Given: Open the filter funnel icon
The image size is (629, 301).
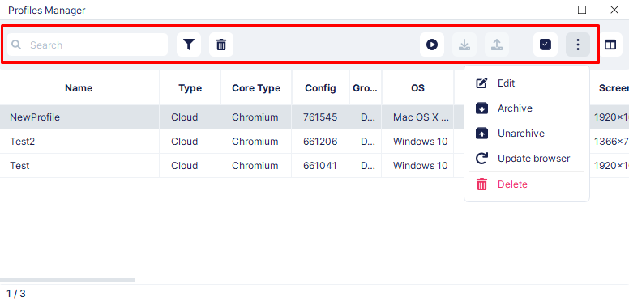Looking at the screenshot, I should click(189, 45).
